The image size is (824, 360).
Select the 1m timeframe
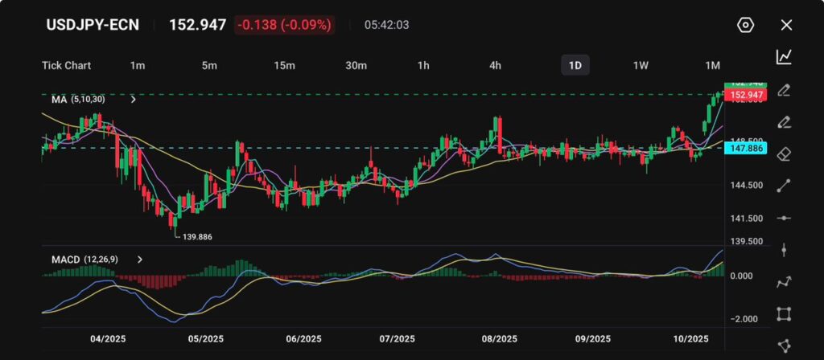point(138,65)
